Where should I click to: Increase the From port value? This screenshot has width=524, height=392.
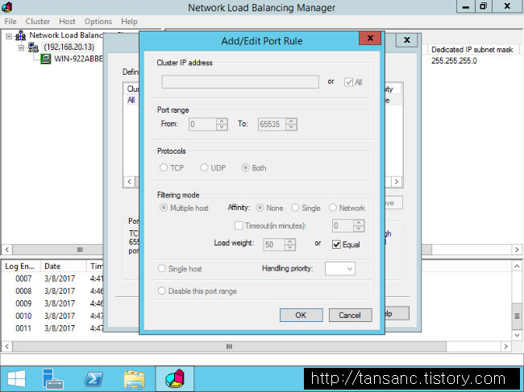point(222,122)
